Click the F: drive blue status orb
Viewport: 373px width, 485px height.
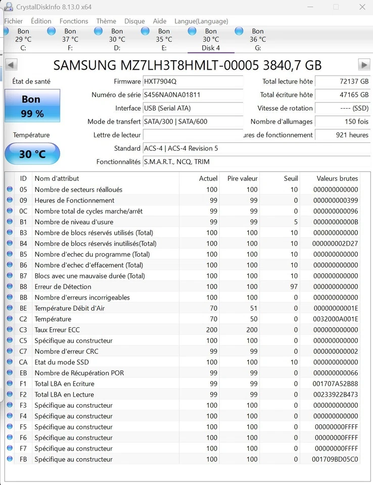(x=52, y=31)
